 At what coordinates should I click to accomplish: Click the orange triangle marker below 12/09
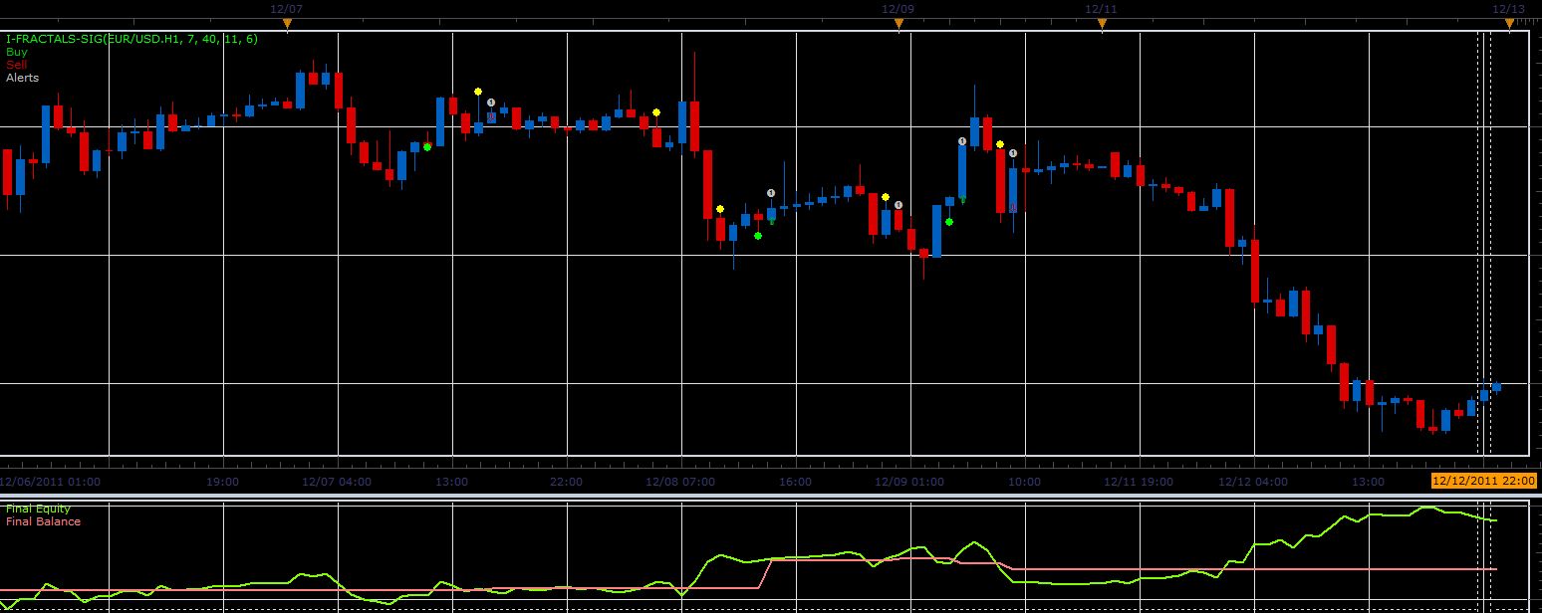click(899, 24)
